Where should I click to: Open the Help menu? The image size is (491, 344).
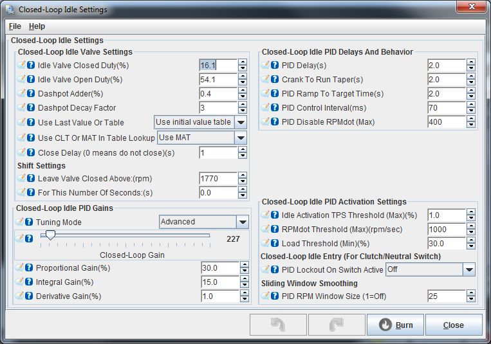click(37, 26)
